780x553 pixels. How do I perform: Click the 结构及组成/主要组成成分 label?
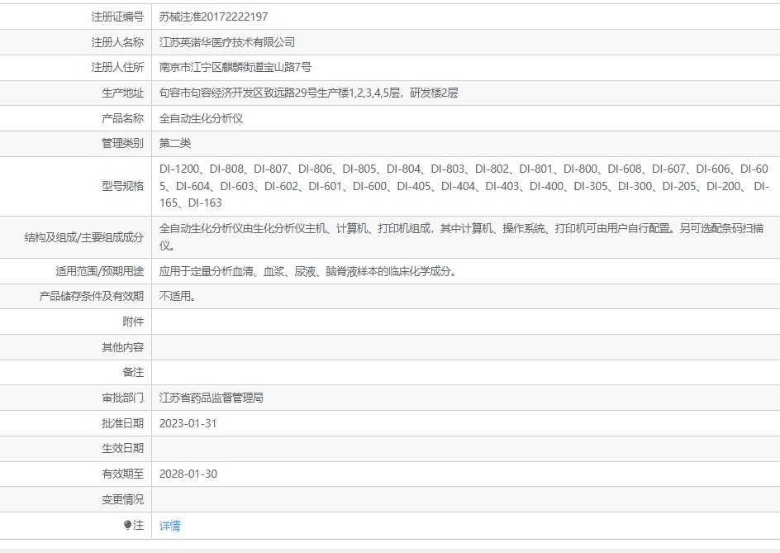coord(84,237)
